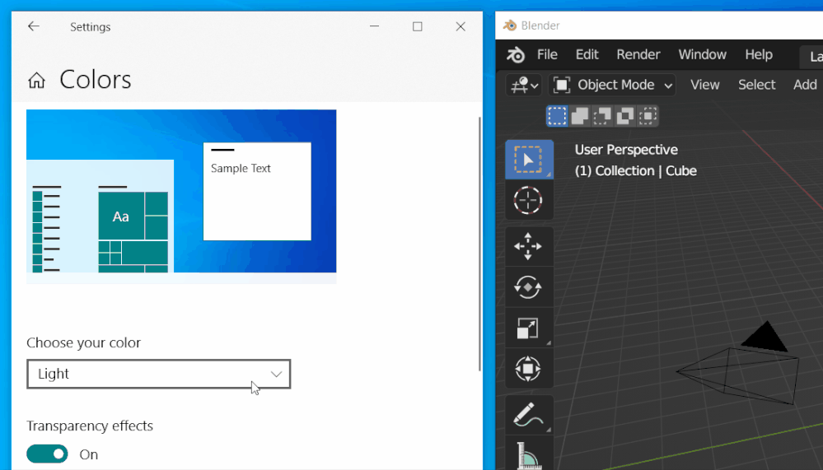Open the Select menu in viewport header
The width and height of the screenshot is (823, 470).
coord(756,85)
